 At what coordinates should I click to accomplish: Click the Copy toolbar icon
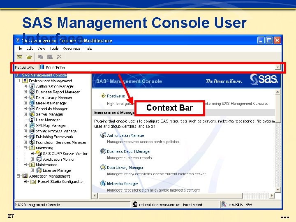(40, 57)
